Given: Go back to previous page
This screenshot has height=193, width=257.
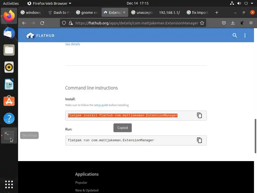Looking at the screenshot, I should pyautogui.click(x=24, y=23).
